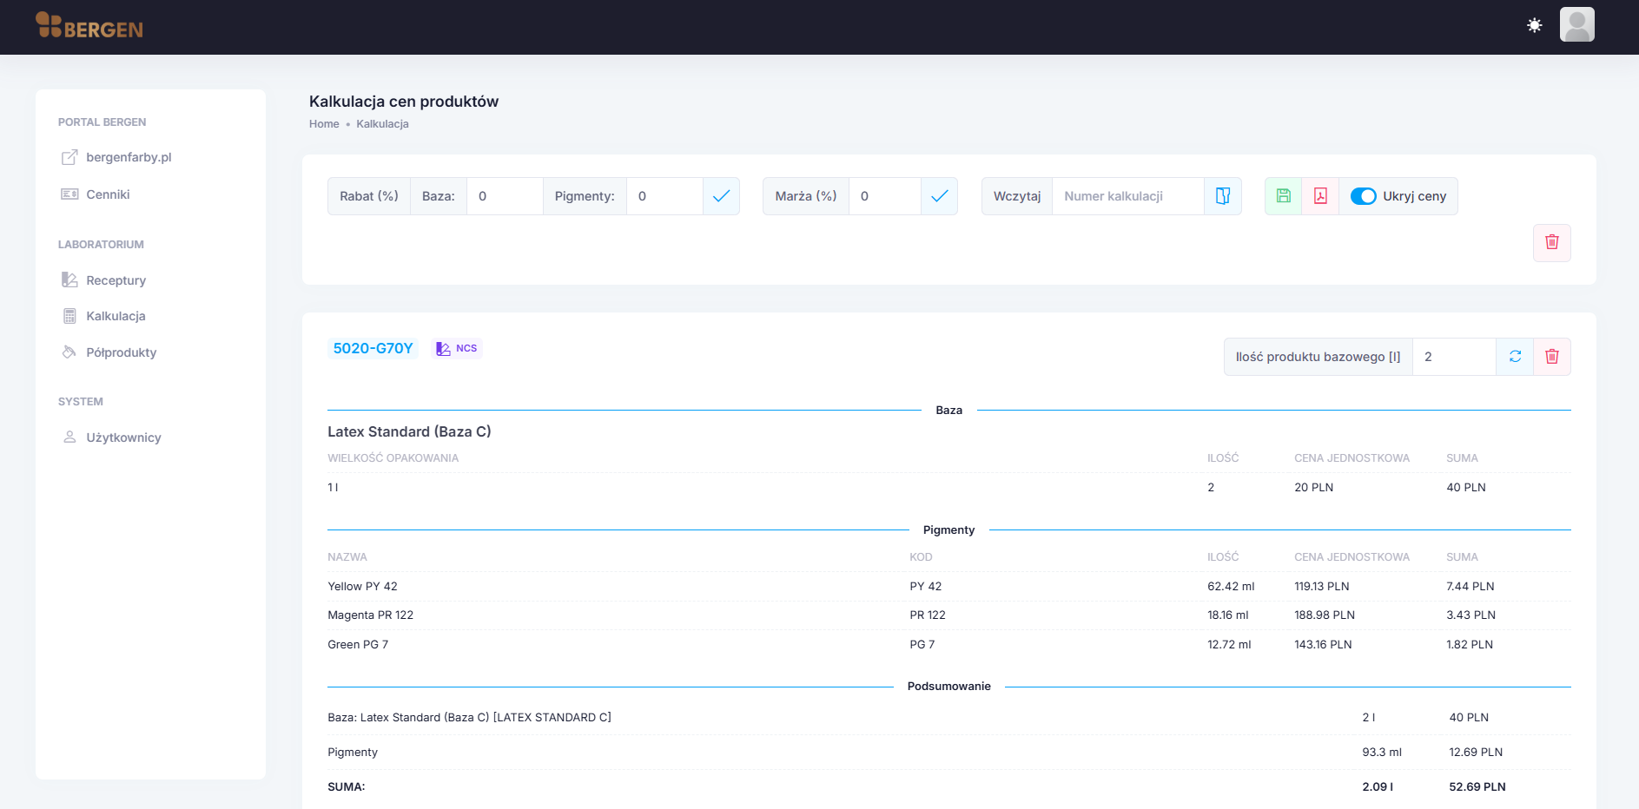The width and height of the screenshot is (1639, 809).
Task: Click the 5020-G70Y color code
Action: point(373,348)
